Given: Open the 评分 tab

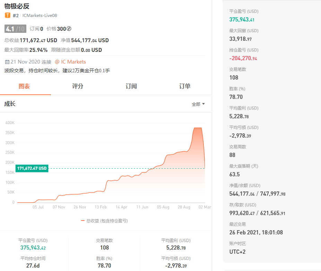Looking at the screenshot, I should [x=78, y=86].
